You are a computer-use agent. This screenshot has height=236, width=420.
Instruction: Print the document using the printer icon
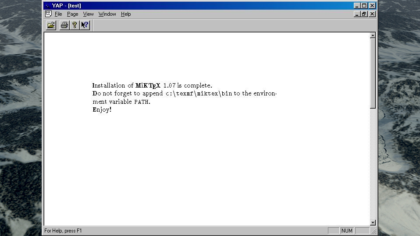point(64,25)
